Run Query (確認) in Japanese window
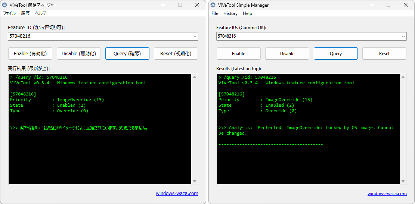This screenshot has width=415, height=204. point(127,54)
